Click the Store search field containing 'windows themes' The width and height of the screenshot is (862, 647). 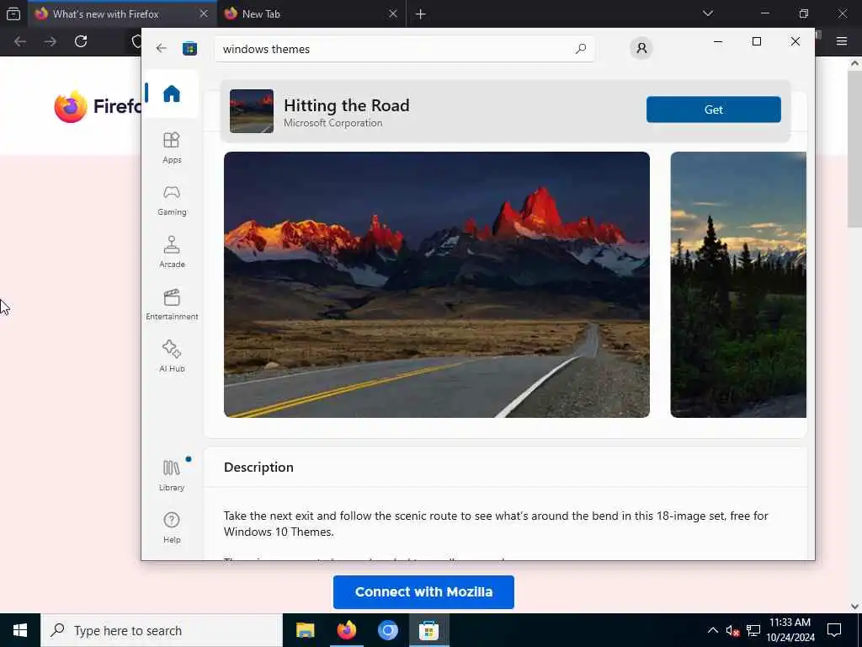point(404,49)
